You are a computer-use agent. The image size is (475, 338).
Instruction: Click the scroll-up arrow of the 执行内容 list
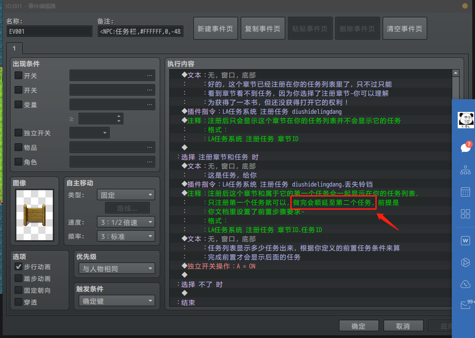(455, 73)
